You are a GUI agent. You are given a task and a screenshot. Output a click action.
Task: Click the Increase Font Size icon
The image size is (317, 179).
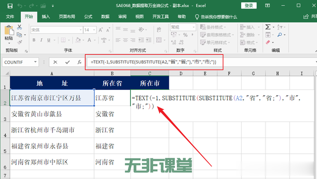click(x=101, y=30)
